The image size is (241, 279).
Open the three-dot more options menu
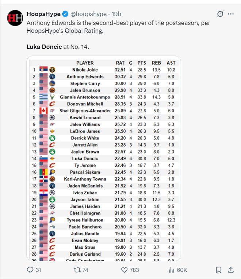231,14
